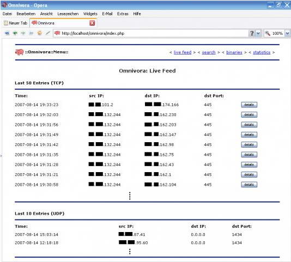Open the Extras menu

(x=123, y=14)
